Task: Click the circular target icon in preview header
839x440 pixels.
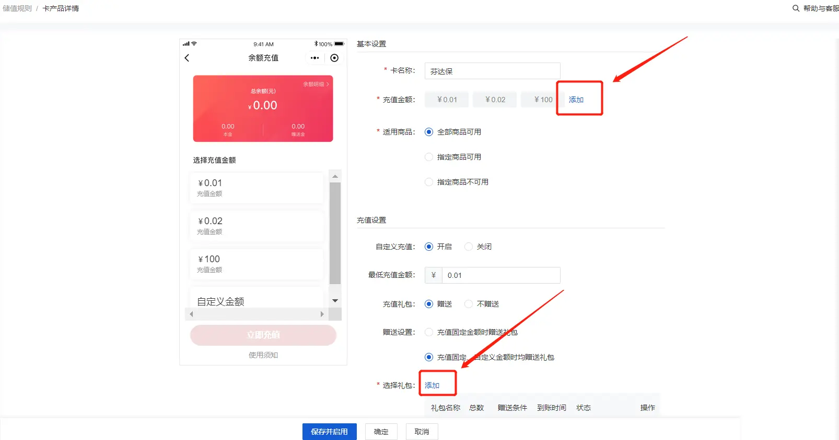Action: 334,58
